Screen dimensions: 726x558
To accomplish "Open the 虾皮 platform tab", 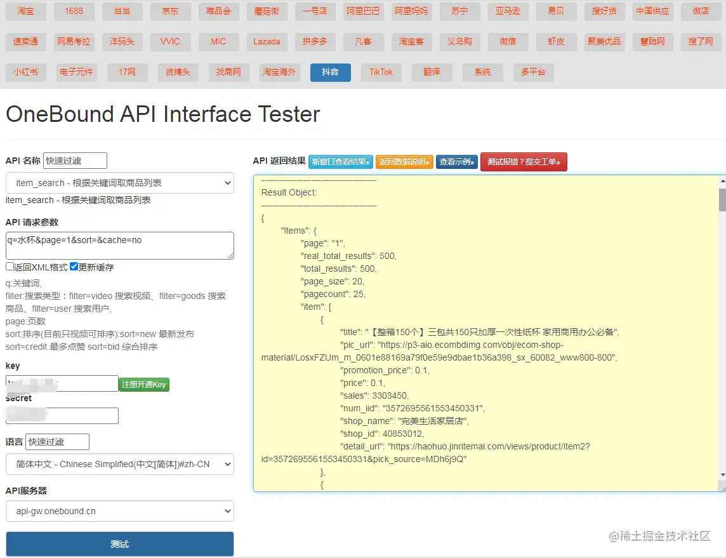I will (556, 42).
